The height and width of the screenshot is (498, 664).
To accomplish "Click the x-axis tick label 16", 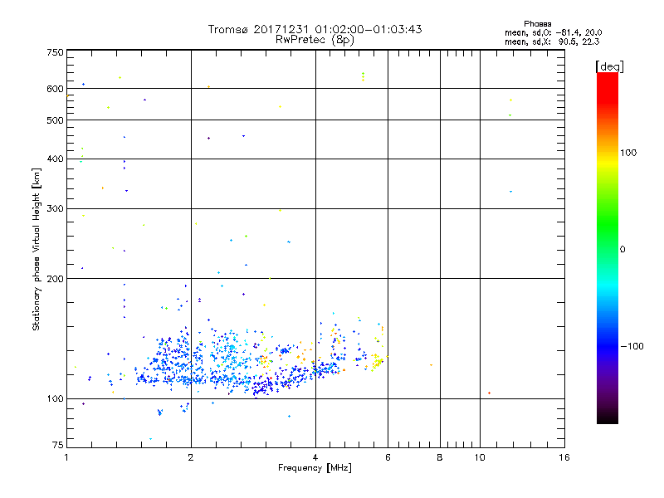I will (x=564, y=457).
